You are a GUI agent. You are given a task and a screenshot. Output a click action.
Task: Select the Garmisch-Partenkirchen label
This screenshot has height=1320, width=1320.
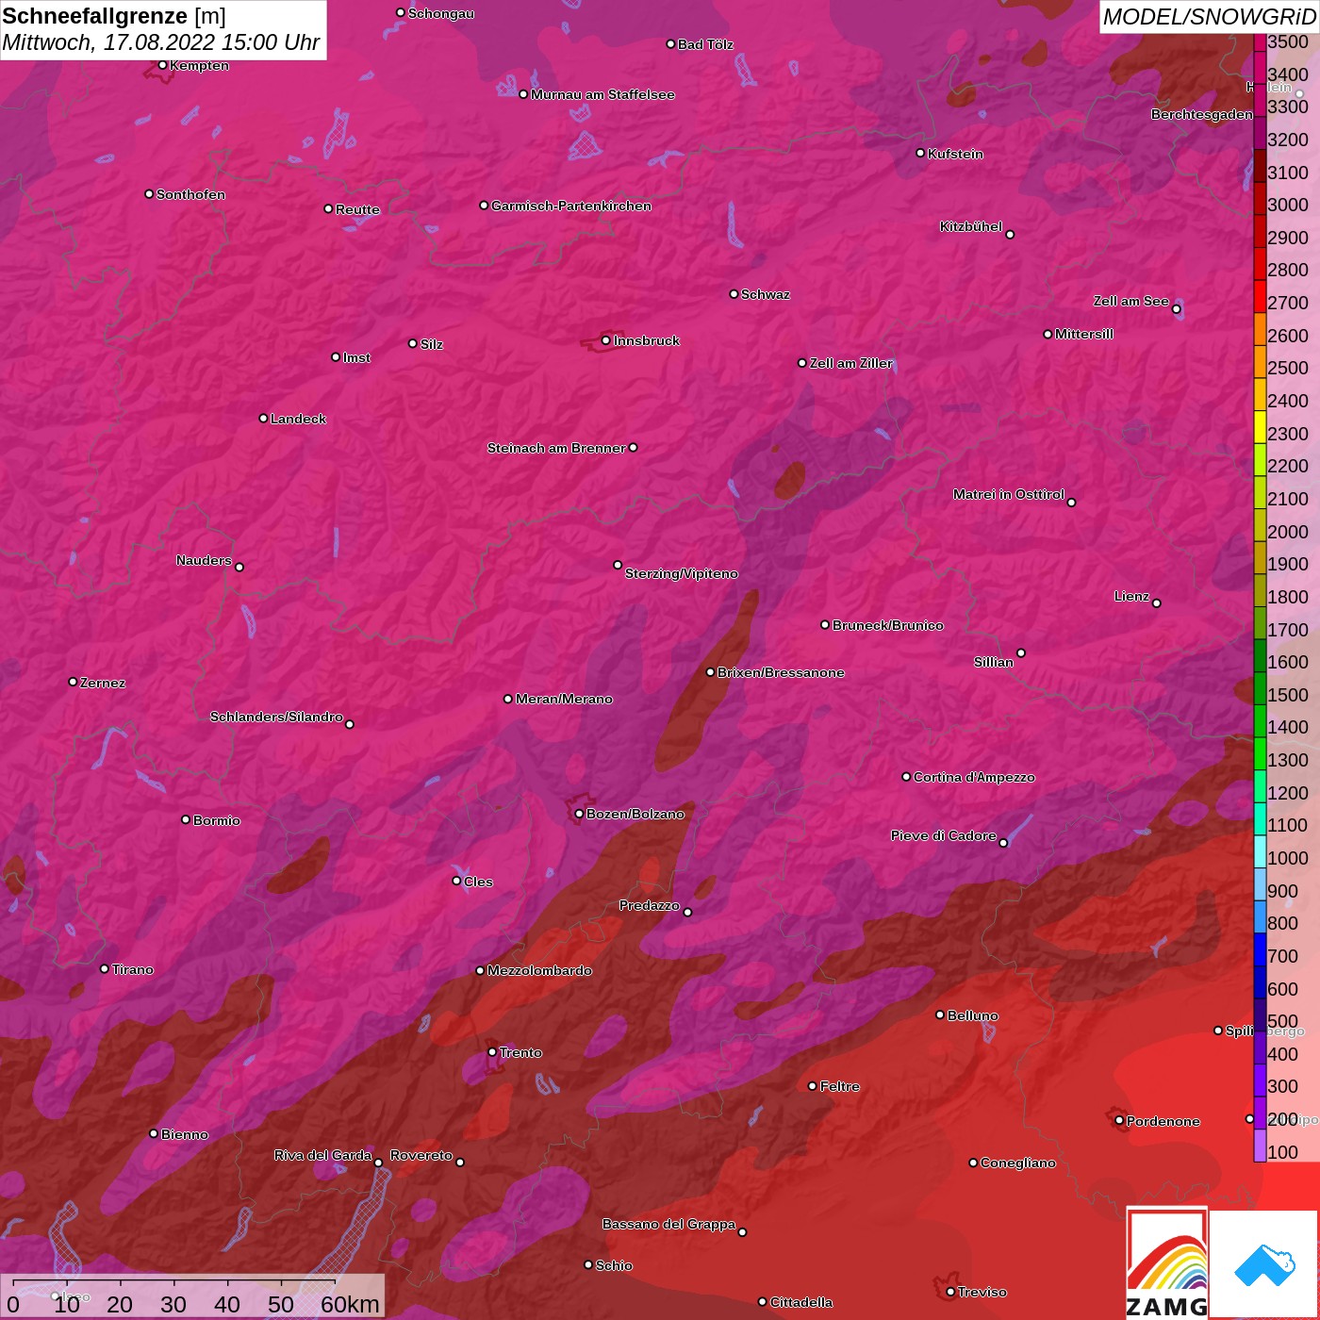tap(571, 206)
